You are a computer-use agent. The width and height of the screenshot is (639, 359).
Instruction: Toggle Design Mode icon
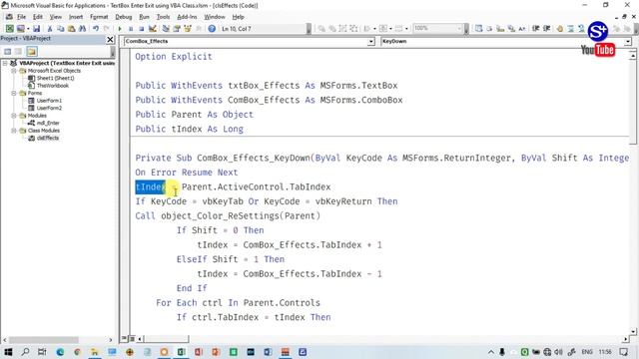(x=153, y=29)
